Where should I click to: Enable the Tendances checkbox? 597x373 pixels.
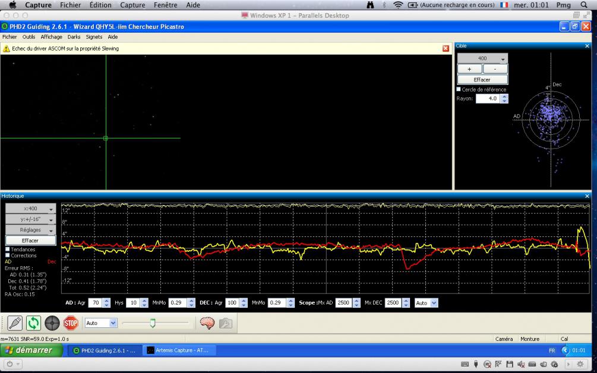pos(7,249)
